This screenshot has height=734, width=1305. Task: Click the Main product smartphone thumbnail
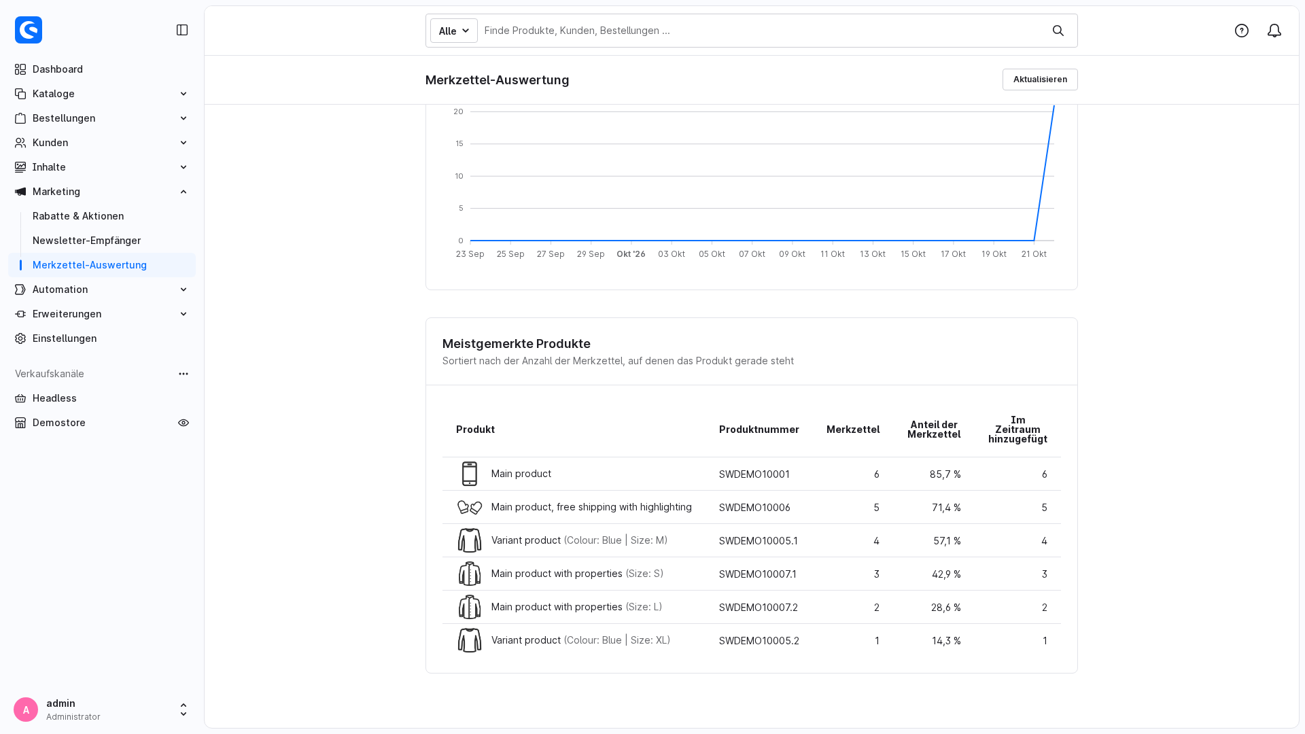(x=470, y=474)
